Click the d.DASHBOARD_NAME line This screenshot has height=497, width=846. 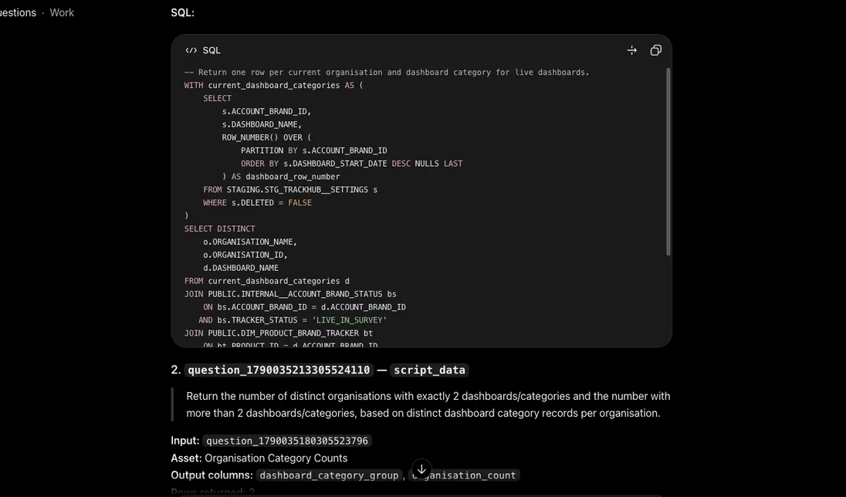point(241,268)
